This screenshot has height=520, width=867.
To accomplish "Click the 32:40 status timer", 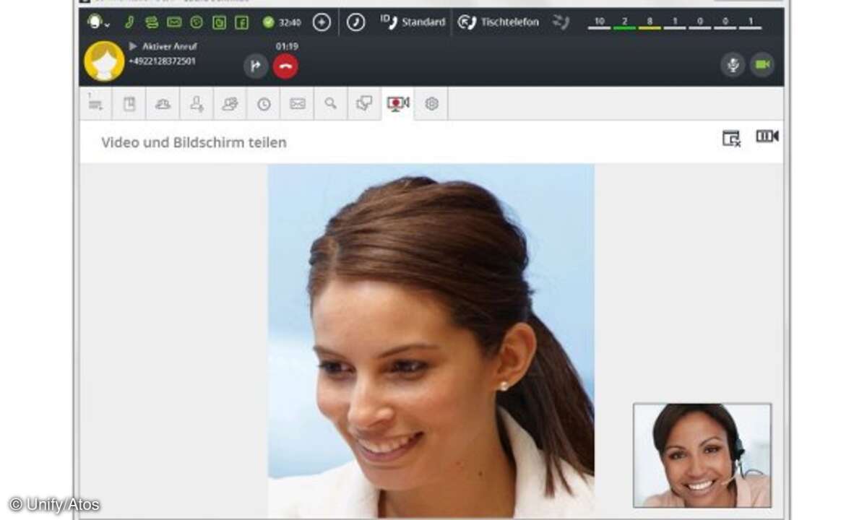I will pyautogui.click(x=290, y=22).
